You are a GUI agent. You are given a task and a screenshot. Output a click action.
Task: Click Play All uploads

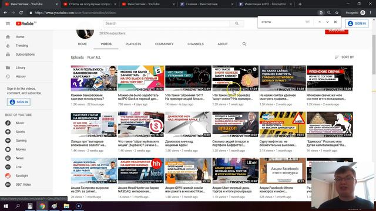[94, 57]
